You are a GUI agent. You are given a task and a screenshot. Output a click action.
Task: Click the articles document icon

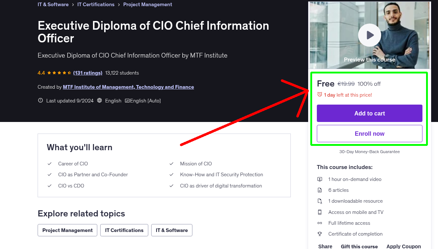click(x=320, y=190)
